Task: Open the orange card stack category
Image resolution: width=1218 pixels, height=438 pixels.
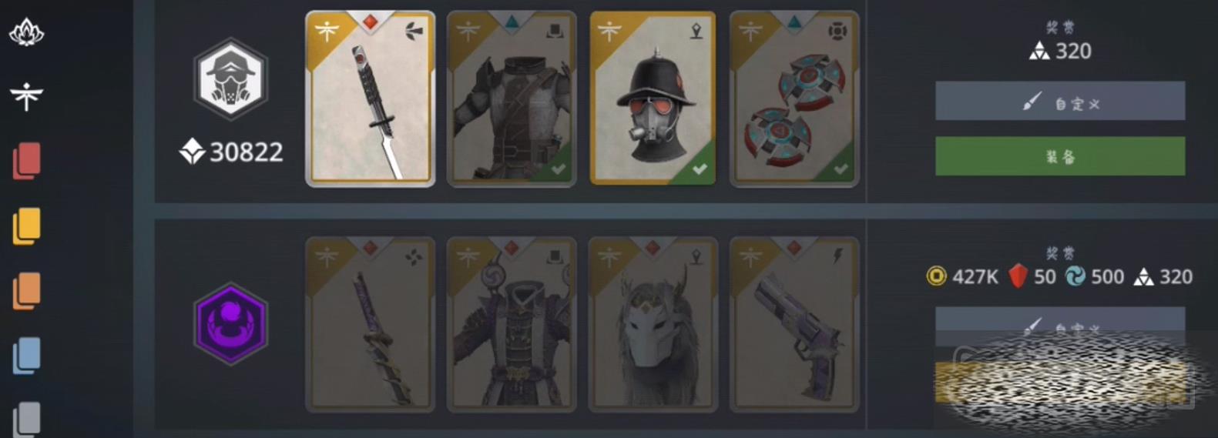Action: (27, 291)
